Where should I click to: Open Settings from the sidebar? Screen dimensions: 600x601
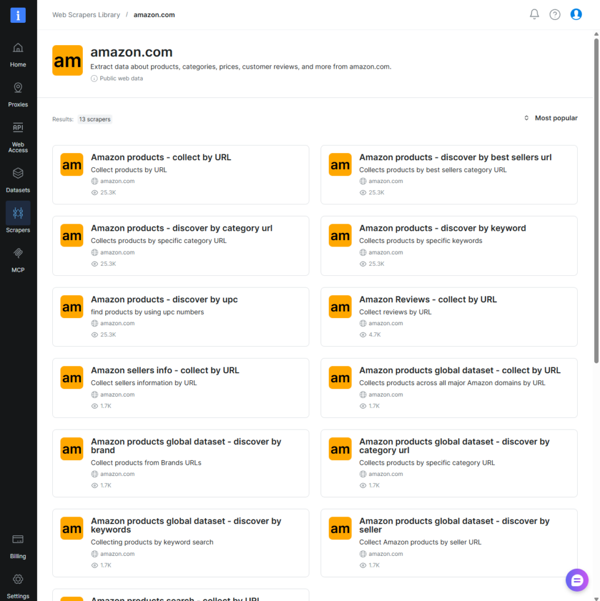coord(18,586)
